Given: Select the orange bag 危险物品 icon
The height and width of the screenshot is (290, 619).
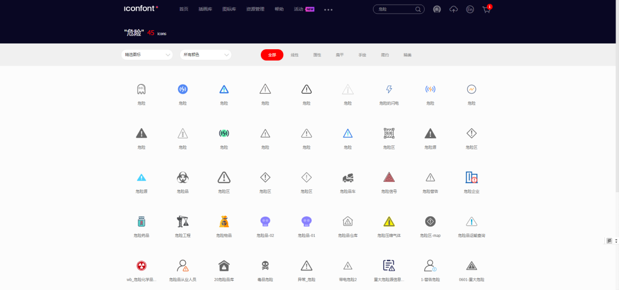Looking at the screenshot, I should coord(224,221).
